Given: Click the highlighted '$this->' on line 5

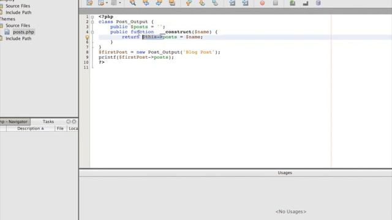Looking at the screenshot, I should [153, 37].
